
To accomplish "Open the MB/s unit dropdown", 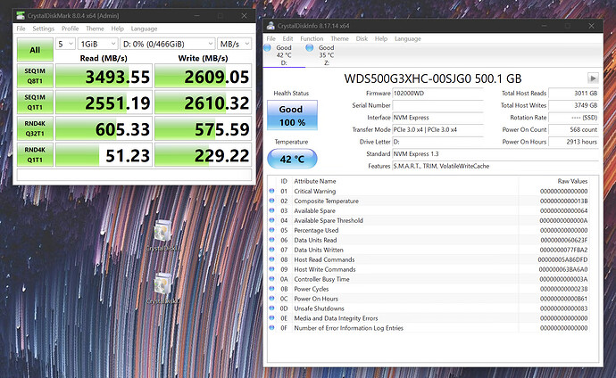I will pyautogui.click(x=234, y=44).
